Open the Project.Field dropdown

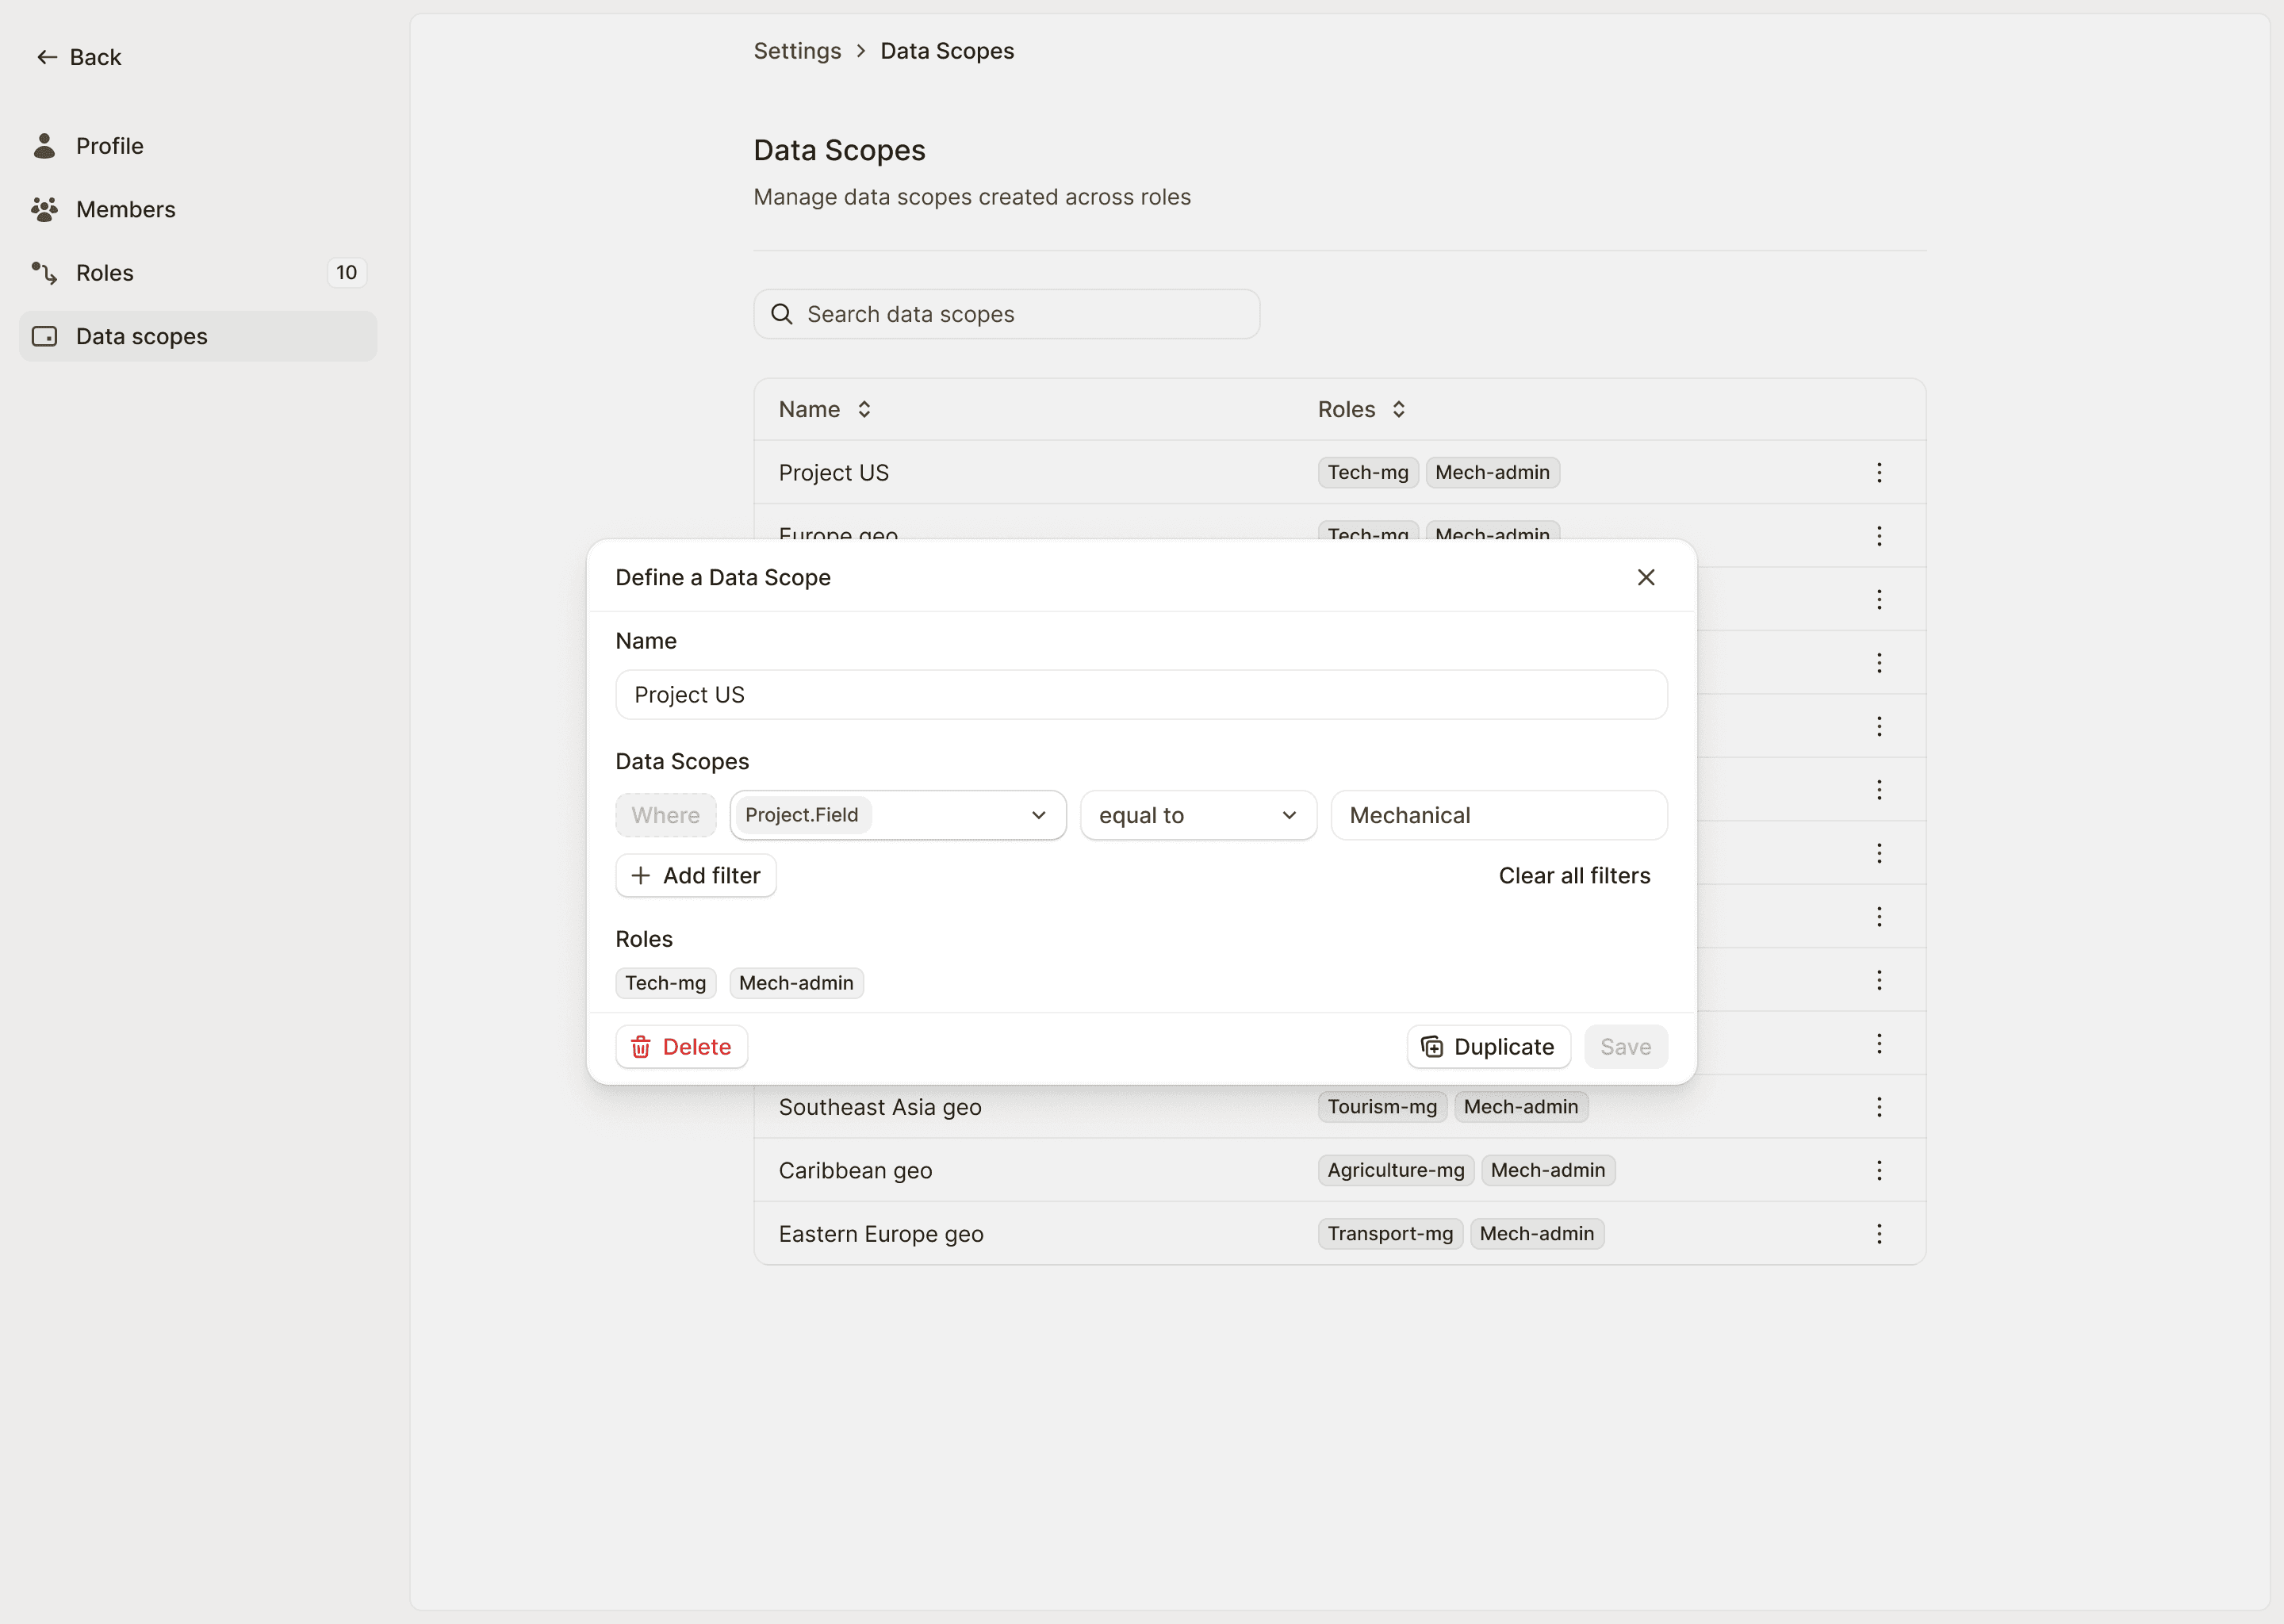[x=898, y=815]
